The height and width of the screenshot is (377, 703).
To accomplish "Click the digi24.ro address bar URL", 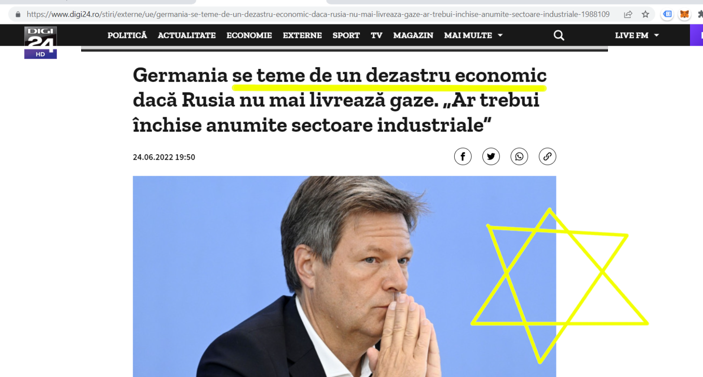I will pyautogui.click(x=318, y=14).
